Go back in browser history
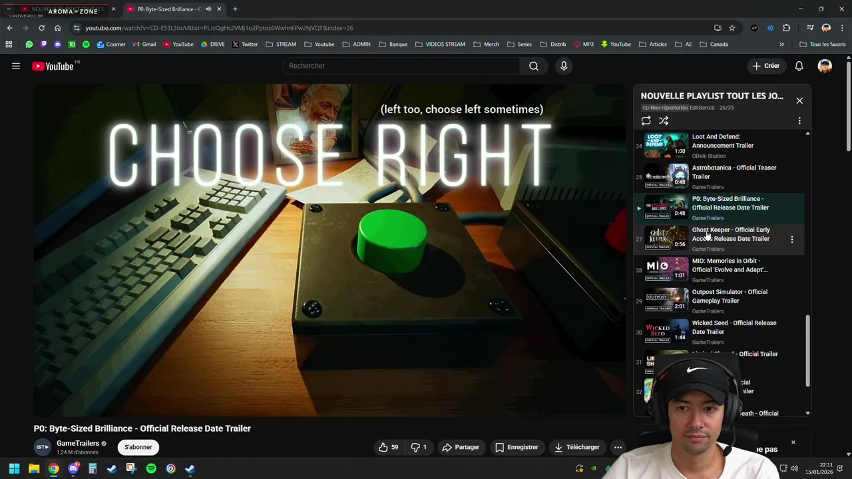Image resolution: width=852 pixels, height=479 pixels. coord(9,28)
